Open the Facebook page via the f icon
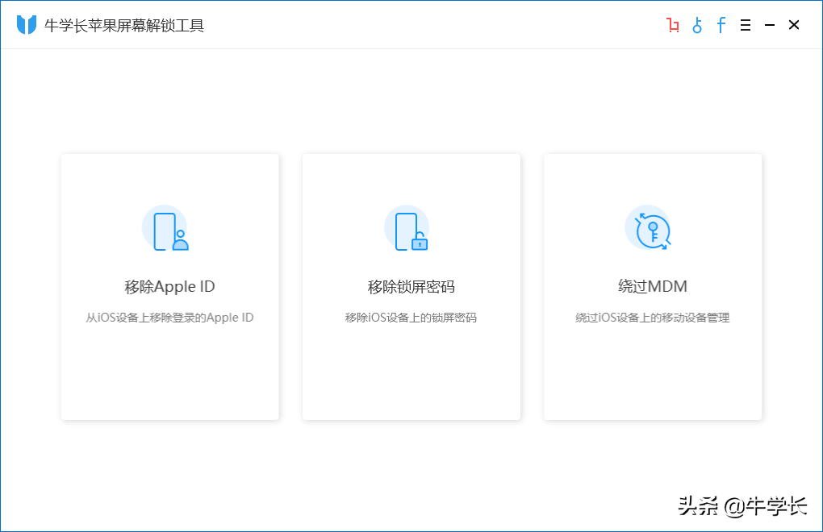823x532 pixels. [x=721, y=25]
